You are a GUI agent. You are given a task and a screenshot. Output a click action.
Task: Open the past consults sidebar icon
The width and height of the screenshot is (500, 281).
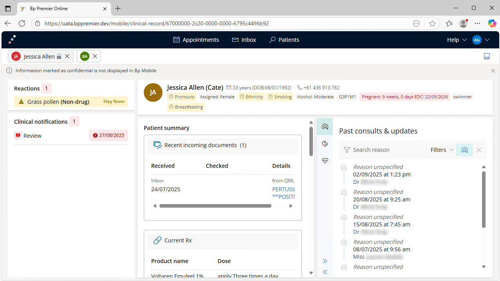(325, 126)
